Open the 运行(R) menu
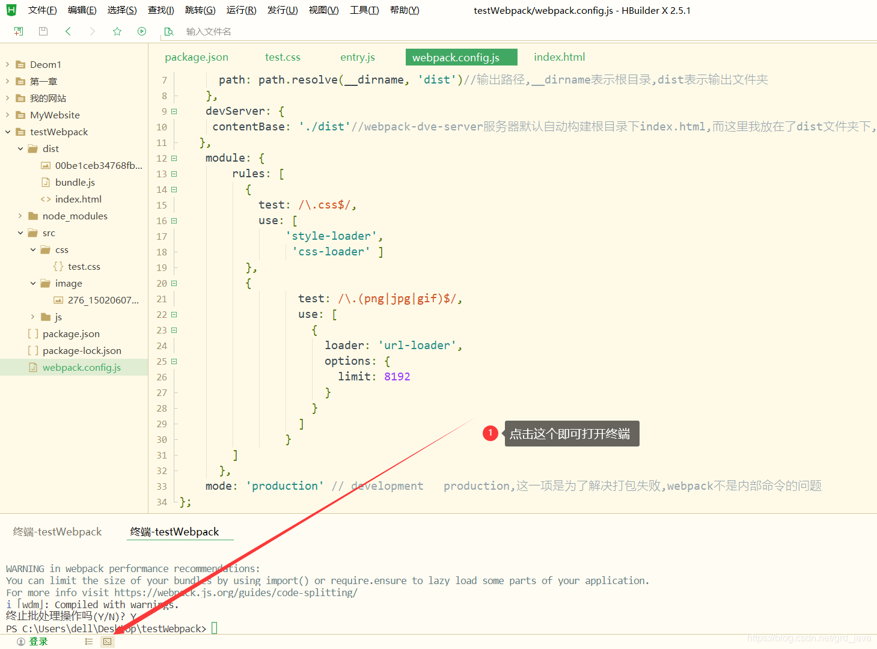 (x=241, y=10)
